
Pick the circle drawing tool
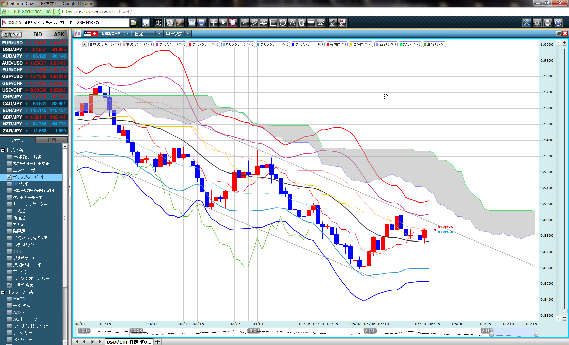pyautogui.click(x=283, y=23)
